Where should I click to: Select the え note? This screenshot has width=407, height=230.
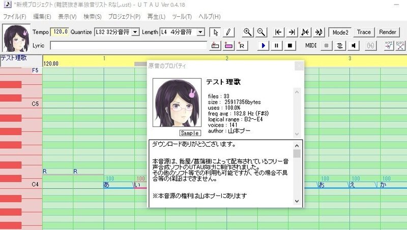click(365, 185)
